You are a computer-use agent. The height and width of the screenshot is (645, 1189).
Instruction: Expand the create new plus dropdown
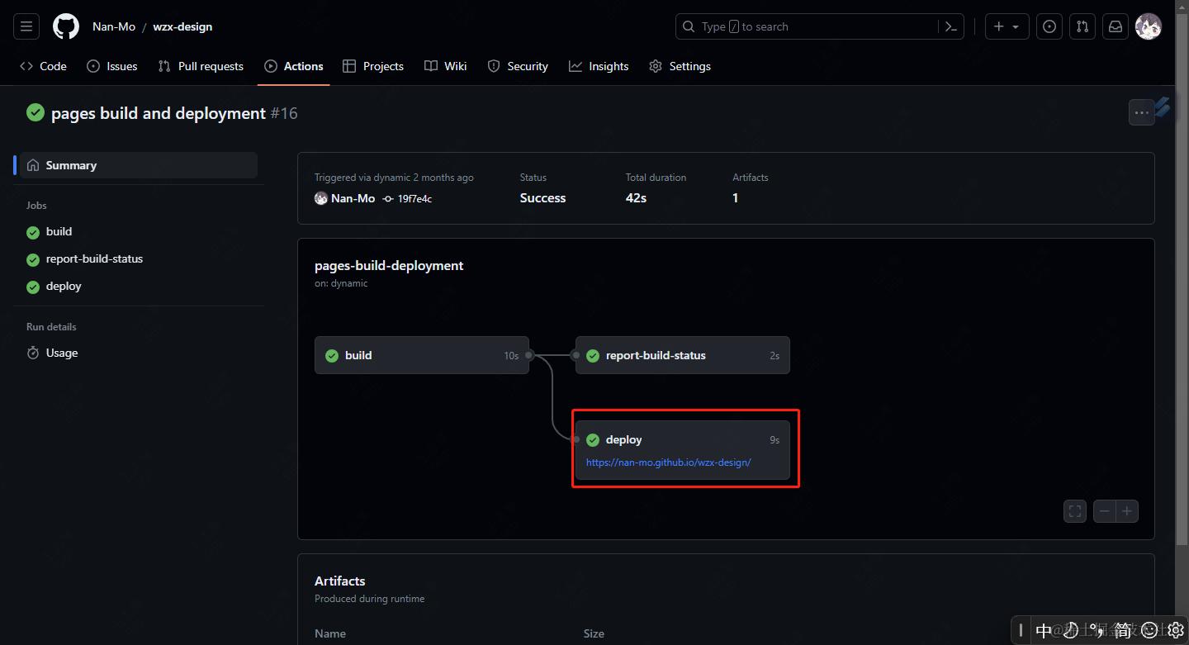click(1007, 26)
